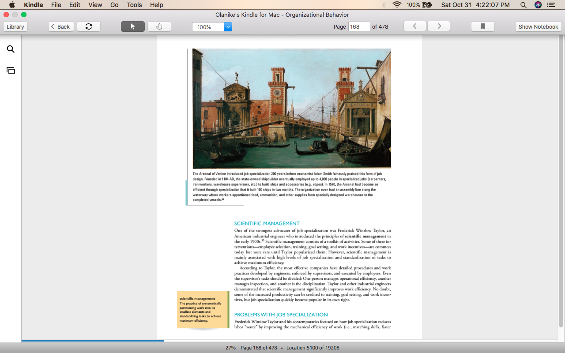565x353 pixels.
Task: Go to previous page arrow
Action: [x=415, y=26]
